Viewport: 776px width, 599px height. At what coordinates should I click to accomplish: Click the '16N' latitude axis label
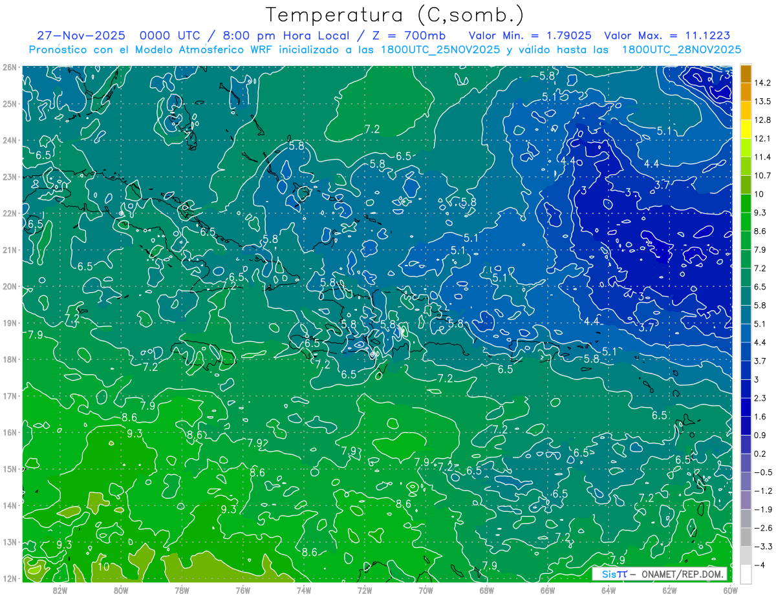point(10,432)
